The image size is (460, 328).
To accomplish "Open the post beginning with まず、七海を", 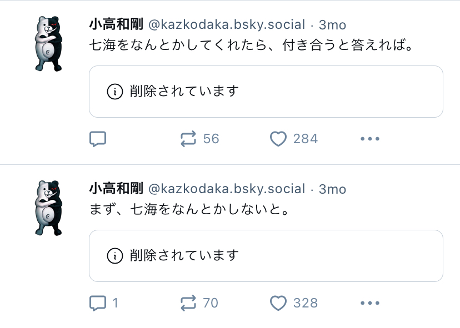I will click(x=190, y=209).
